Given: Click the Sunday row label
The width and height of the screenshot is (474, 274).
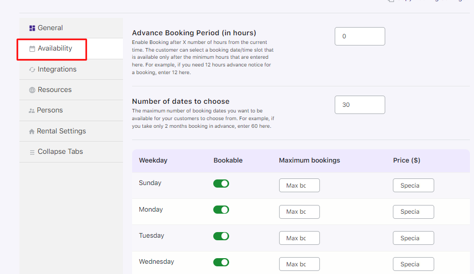Looking at the screenshot, I should [150, 183].
